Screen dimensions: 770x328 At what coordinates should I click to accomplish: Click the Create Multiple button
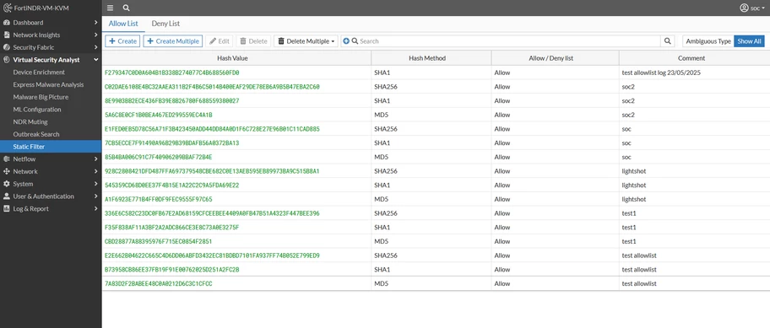tap(173, 41)
